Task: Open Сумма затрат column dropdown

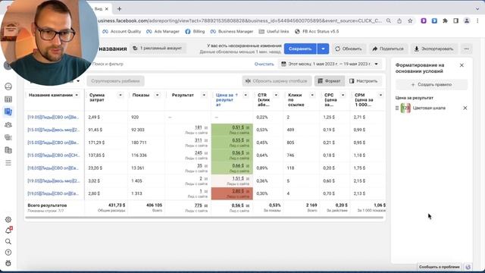Action: (120, 95)
